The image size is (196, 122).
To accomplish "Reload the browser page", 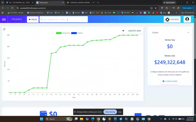I will click(12, 8).
